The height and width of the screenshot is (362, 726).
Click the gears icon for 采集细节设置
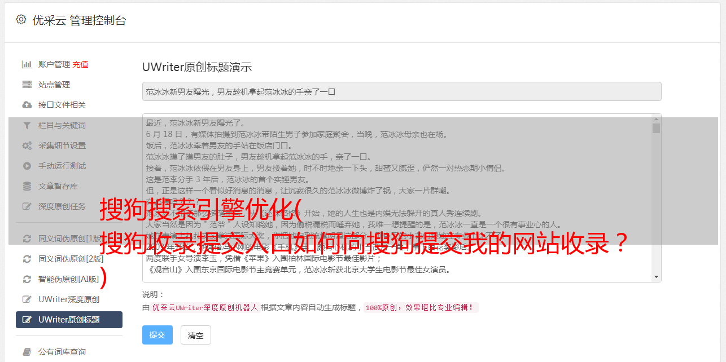coord(27,145)
